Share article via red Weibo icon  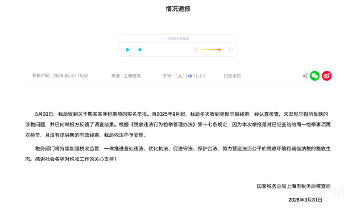[327, 76]
